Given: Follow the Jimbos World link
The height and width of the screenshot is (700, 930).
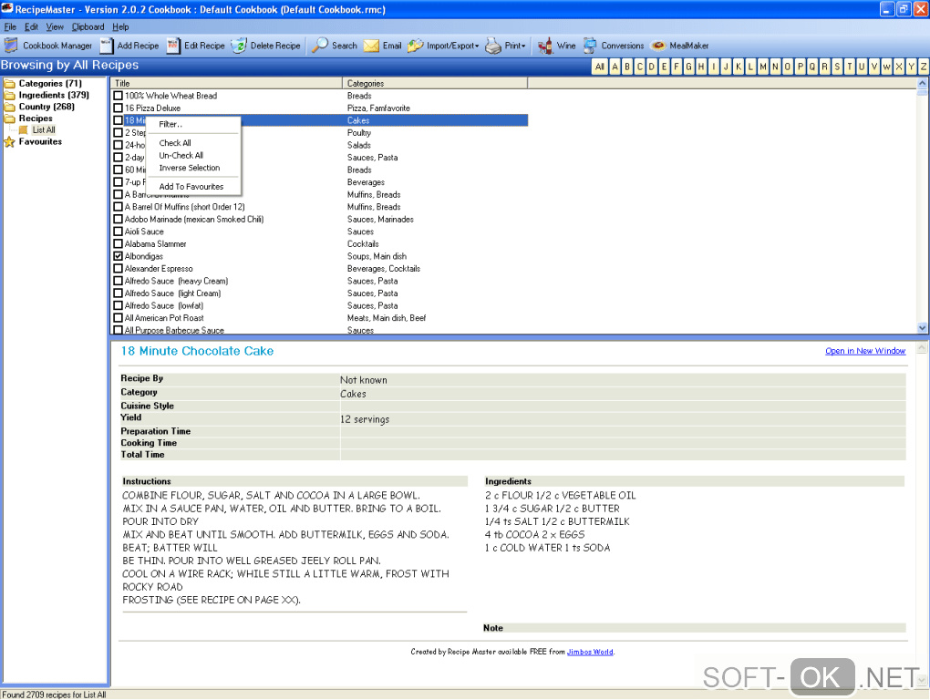Looking at the screenshot, I should pos(590,652).
